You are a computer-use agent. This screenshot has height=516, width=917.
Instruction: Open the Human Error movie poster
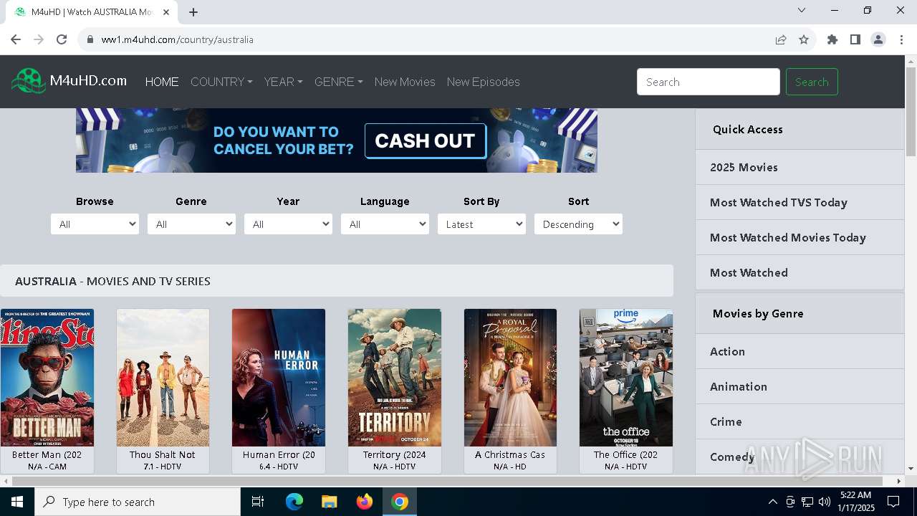tap(279, 378)
